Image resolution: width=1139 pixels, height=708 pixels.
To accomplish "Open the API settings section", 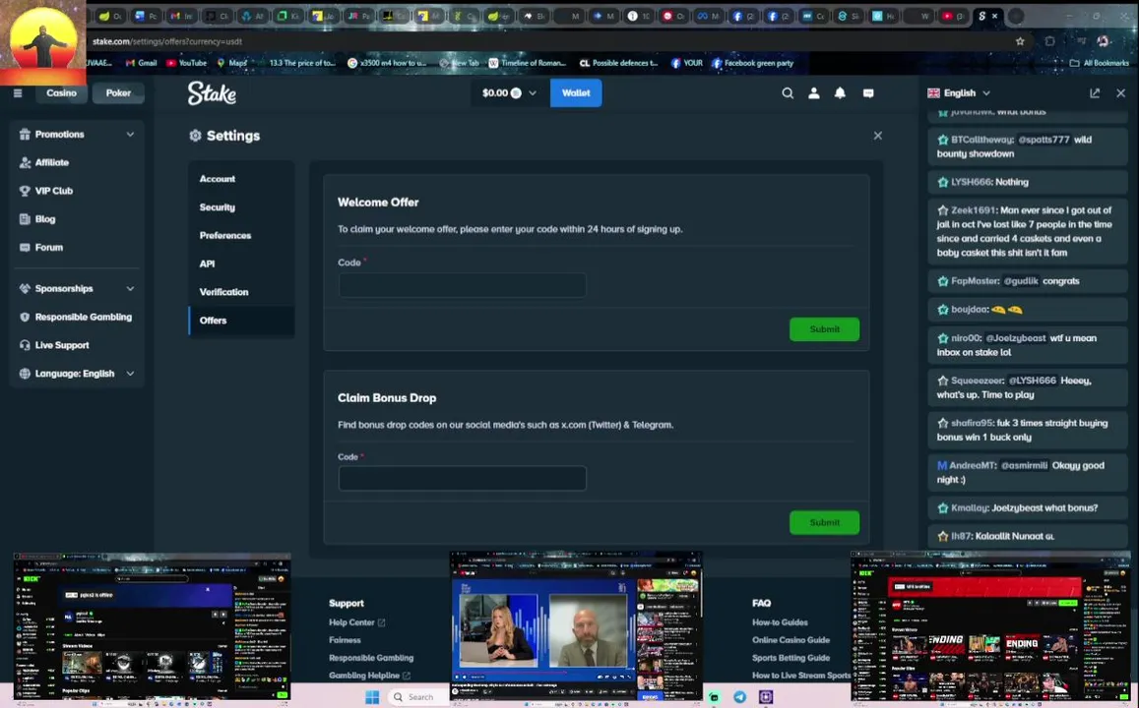I will click(241, 264).
